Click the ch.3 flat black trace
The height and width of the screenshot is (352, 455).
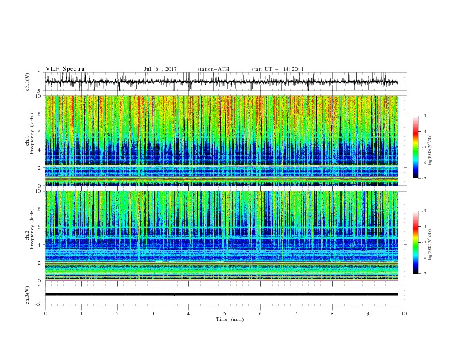(x=221, y=294)
